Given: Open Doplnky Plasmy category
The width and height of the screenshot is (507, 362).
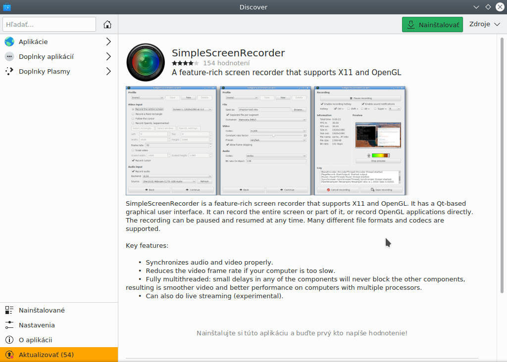Looking at the screenshot, I should point(59,71).
